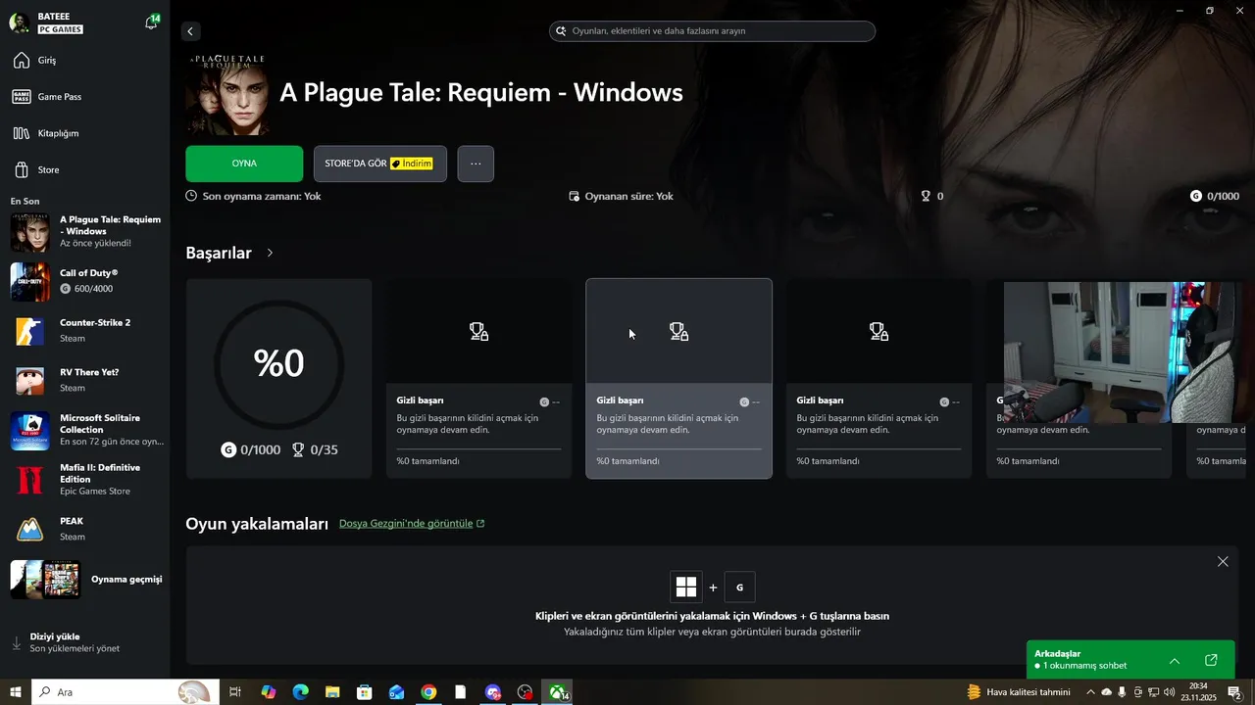
Task: Click the green OYNA play button
Action: tap(244, 164)
